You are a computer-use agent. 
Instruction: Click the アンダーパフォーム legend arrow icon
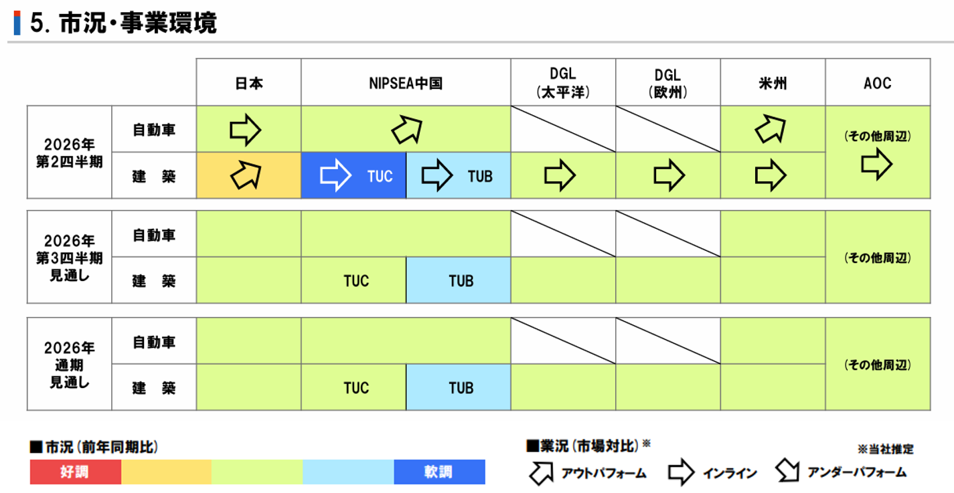[x=789, y=472]
